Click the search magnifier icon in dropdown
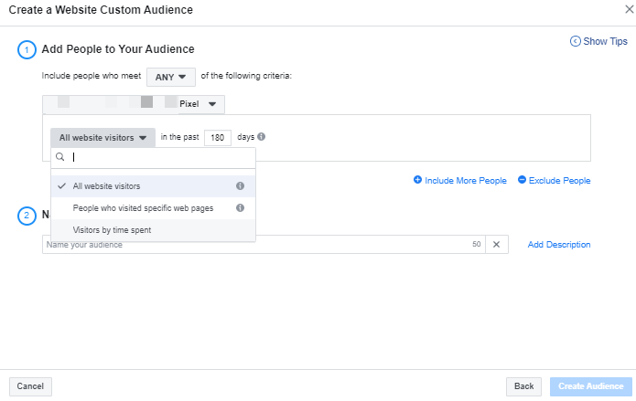This screenshot has height=401, width=636. tap(60, 158)
